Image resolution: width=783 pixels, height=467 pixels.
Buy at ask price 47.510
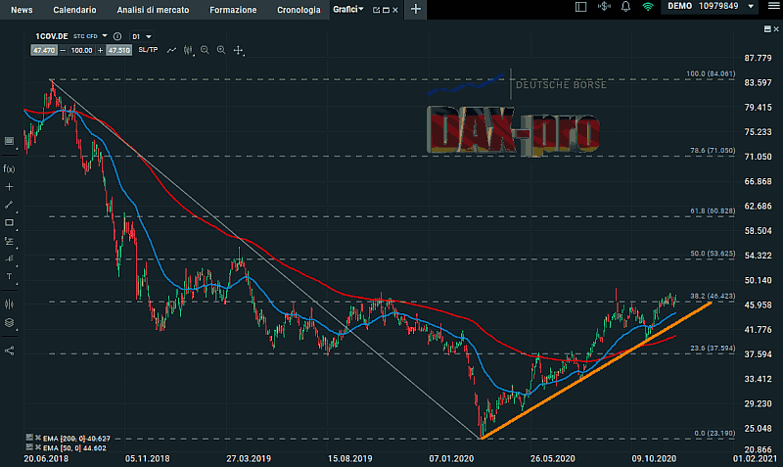[118, 50]
